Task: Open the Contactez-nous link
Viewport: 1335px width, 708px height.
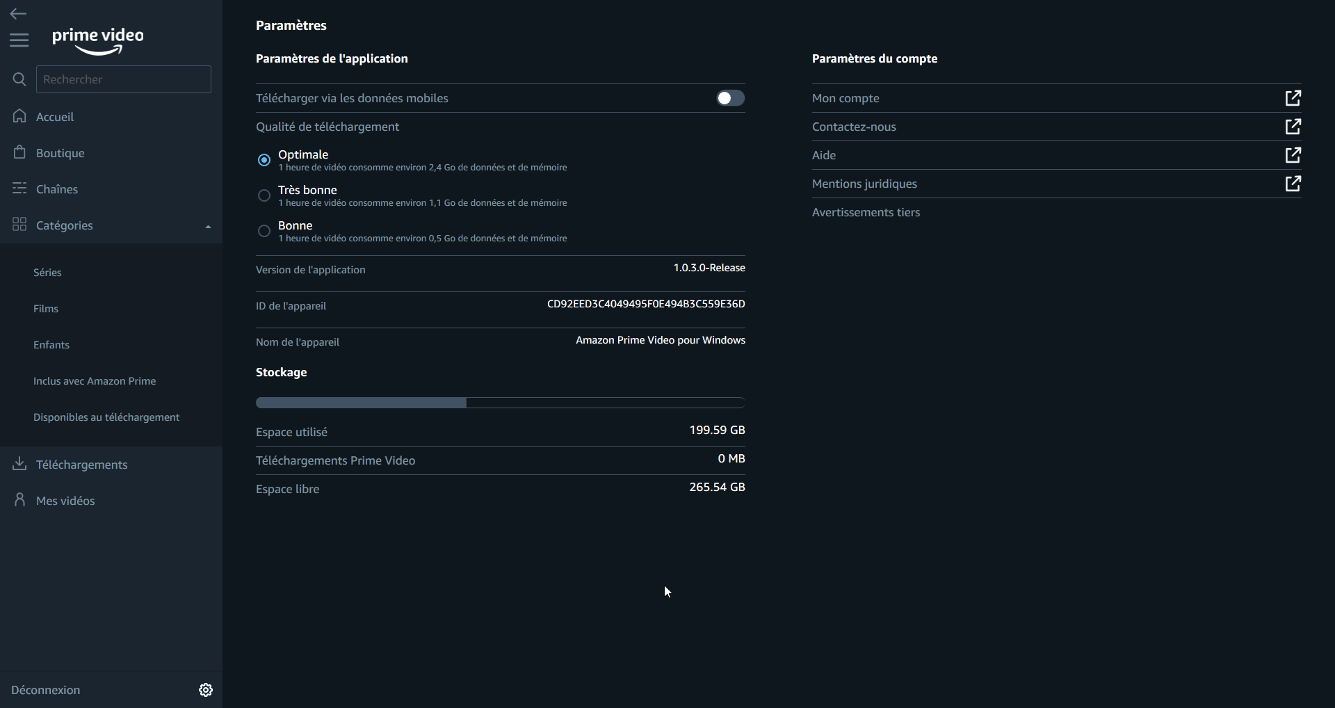Action: tap(854, 127)
